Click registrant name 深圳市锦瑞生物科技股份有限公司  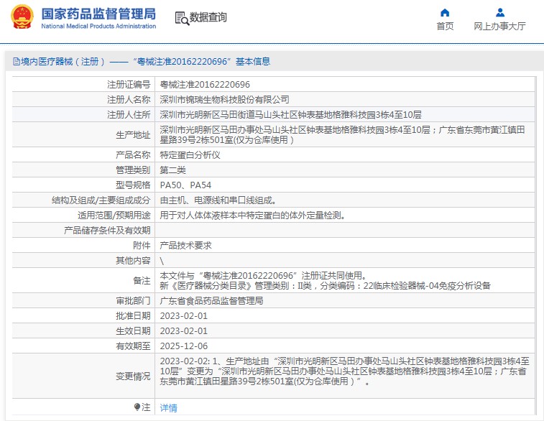tap(224, 100)
